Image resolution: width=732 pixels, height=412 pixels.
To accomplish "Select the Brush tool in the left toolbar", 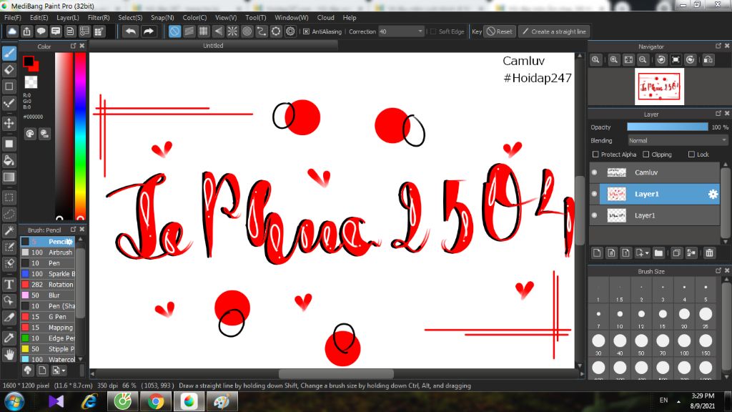I will coord(9,53).
